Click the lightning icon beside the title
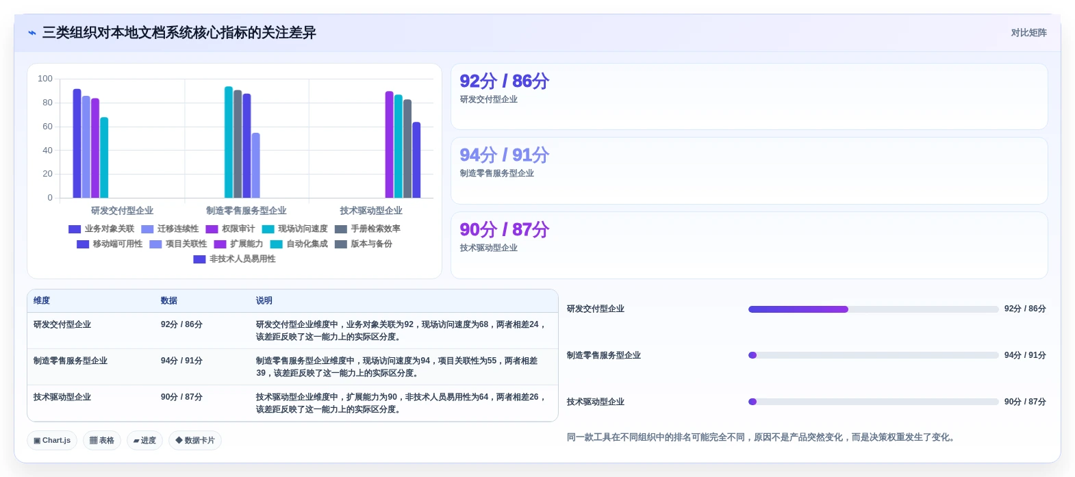This screenshot has width=1075, height=477. click(31, 33)
